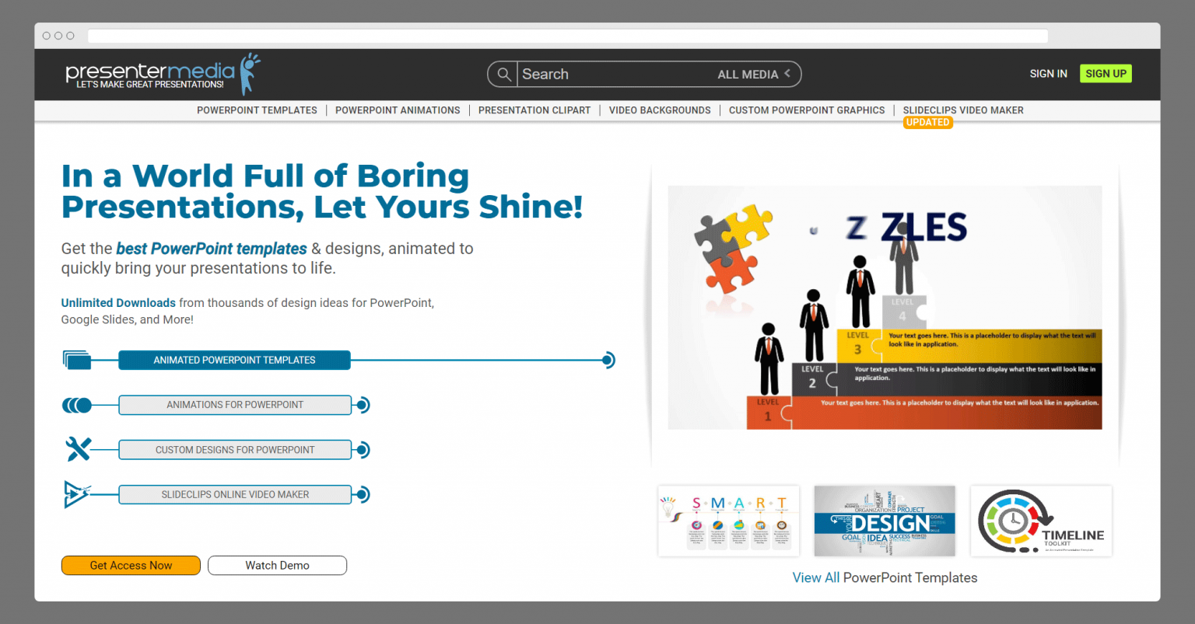Screen dimensions: 1195x624
Task: Open the SMART goals template thumbnail
Action: (x=728, y=521)
